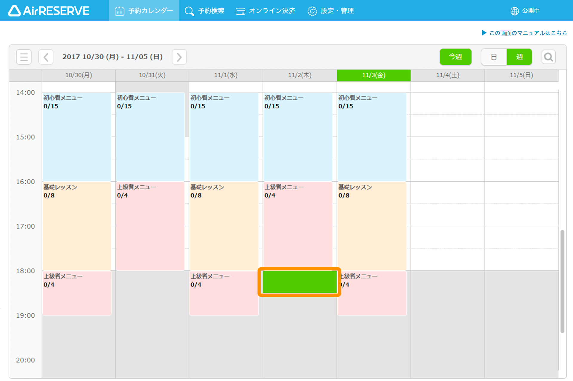Open 基礎レッスン slot on 10/30 Monday
Image resolution: width=573 pixels, height=381 pixels.
click(x=77, y=226)
